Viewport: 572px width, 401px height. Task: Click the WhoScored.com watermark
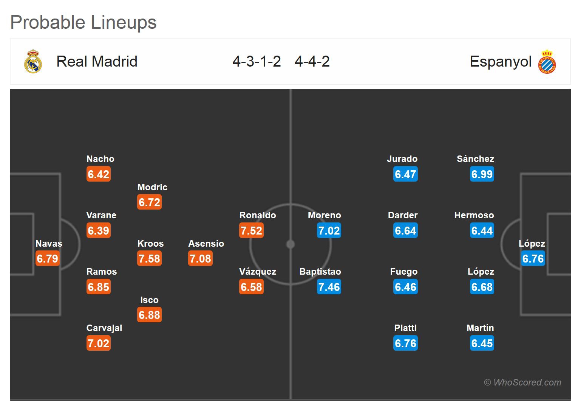(523, 382)
